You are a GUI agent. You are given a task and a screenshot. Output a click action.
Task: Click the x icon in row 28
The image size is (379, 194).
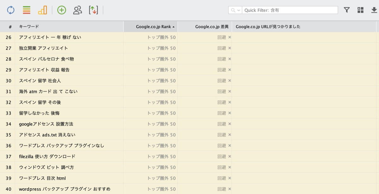[x=230, y=59]
